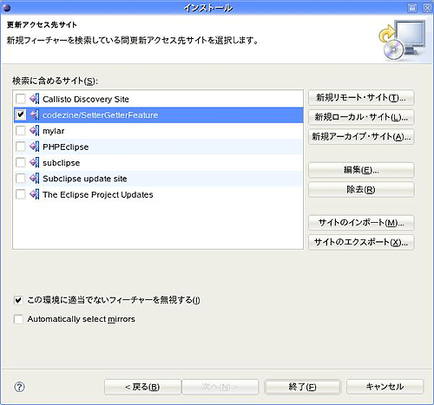The height and width of the screenshot is (405, 434).
Task: Open help with the question mark icon
Action: [x=19, y=387]
